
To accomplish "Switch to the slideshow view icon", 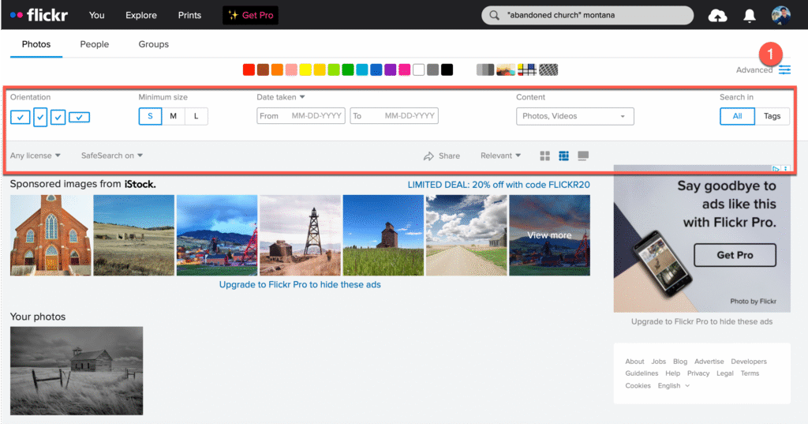I will coord(583,156).
